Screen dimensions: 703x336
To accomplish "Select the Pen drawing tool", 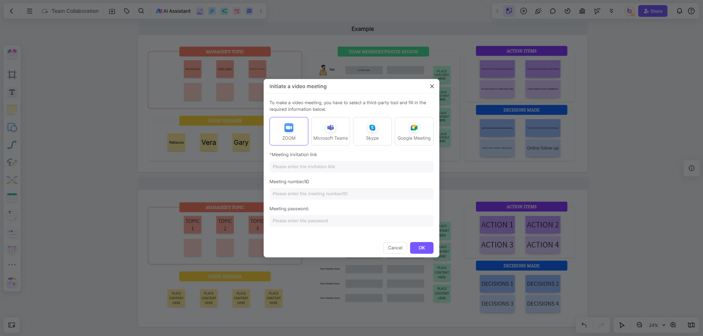I will pyautogui.click(x=12, y=162).
